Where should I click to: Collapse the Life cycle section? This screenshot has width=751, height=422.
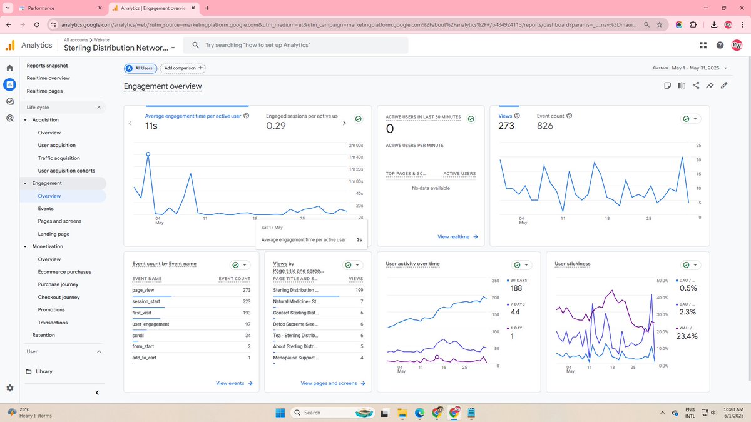tap(99, 108)
